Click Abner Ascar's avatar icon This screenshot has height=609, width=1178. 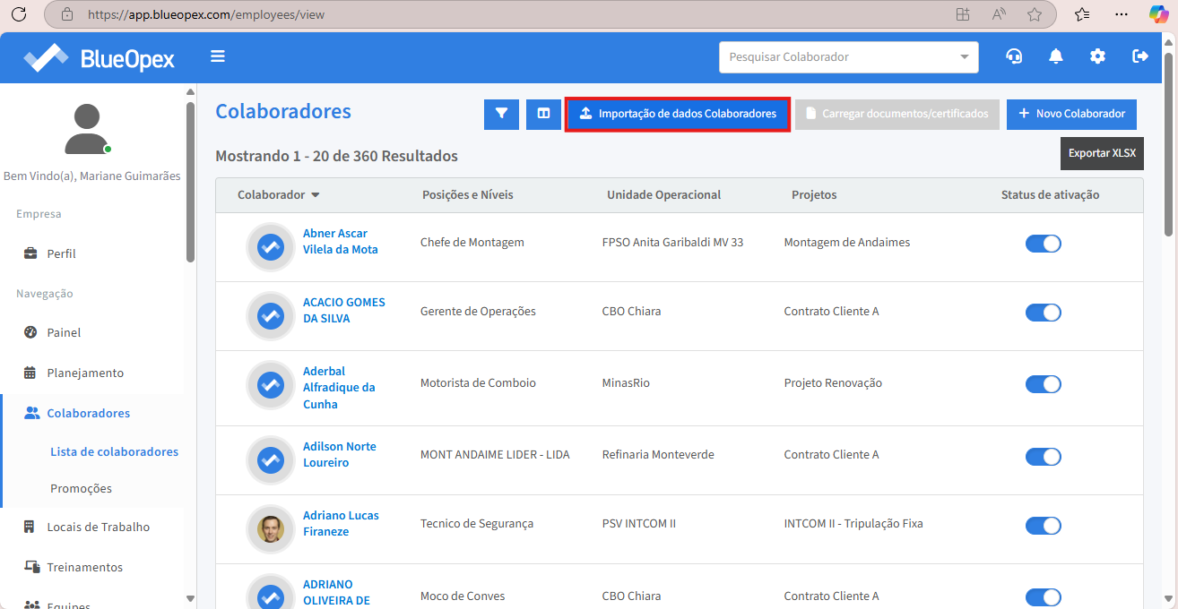pyautogui.click(x=270, y=246)
